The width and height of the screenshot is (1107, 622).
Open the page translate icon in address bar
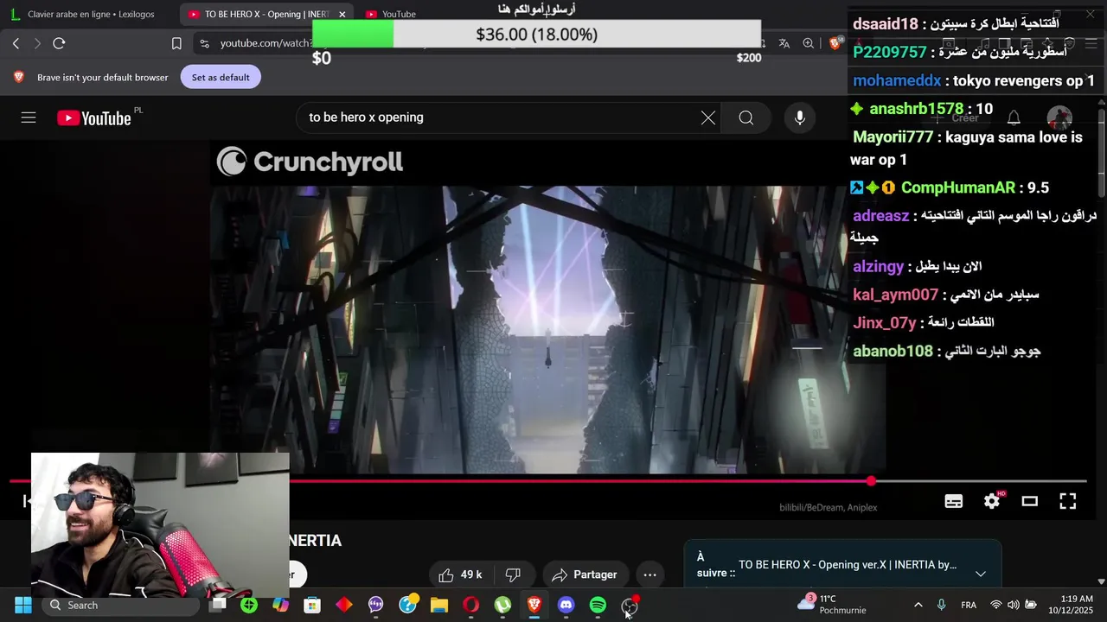click(784, 43)
